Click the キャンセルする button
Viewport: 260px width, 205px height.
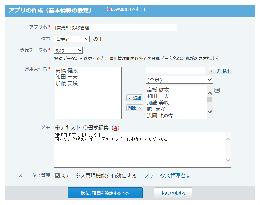point(173,193)
